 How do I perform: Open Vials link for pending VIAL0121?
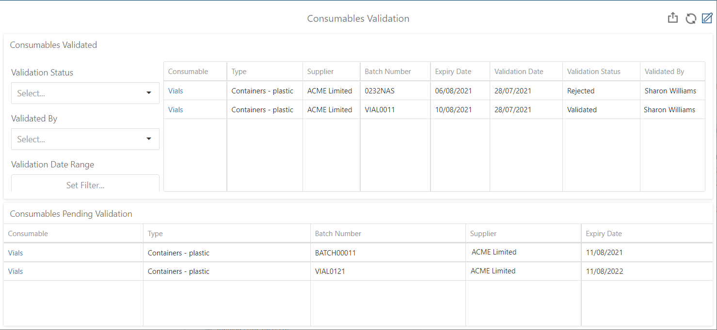pos(16,271)
